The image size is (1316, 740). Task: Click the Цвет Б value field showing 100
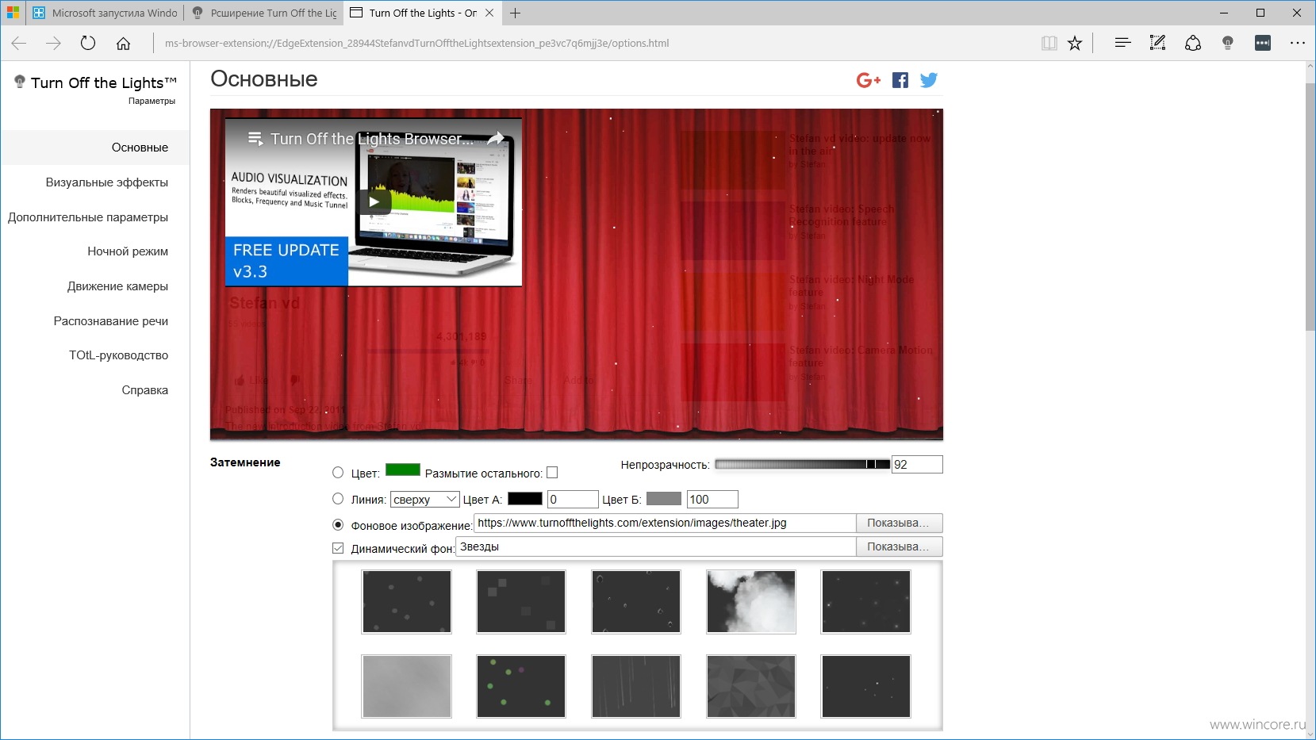pos(712,499)
